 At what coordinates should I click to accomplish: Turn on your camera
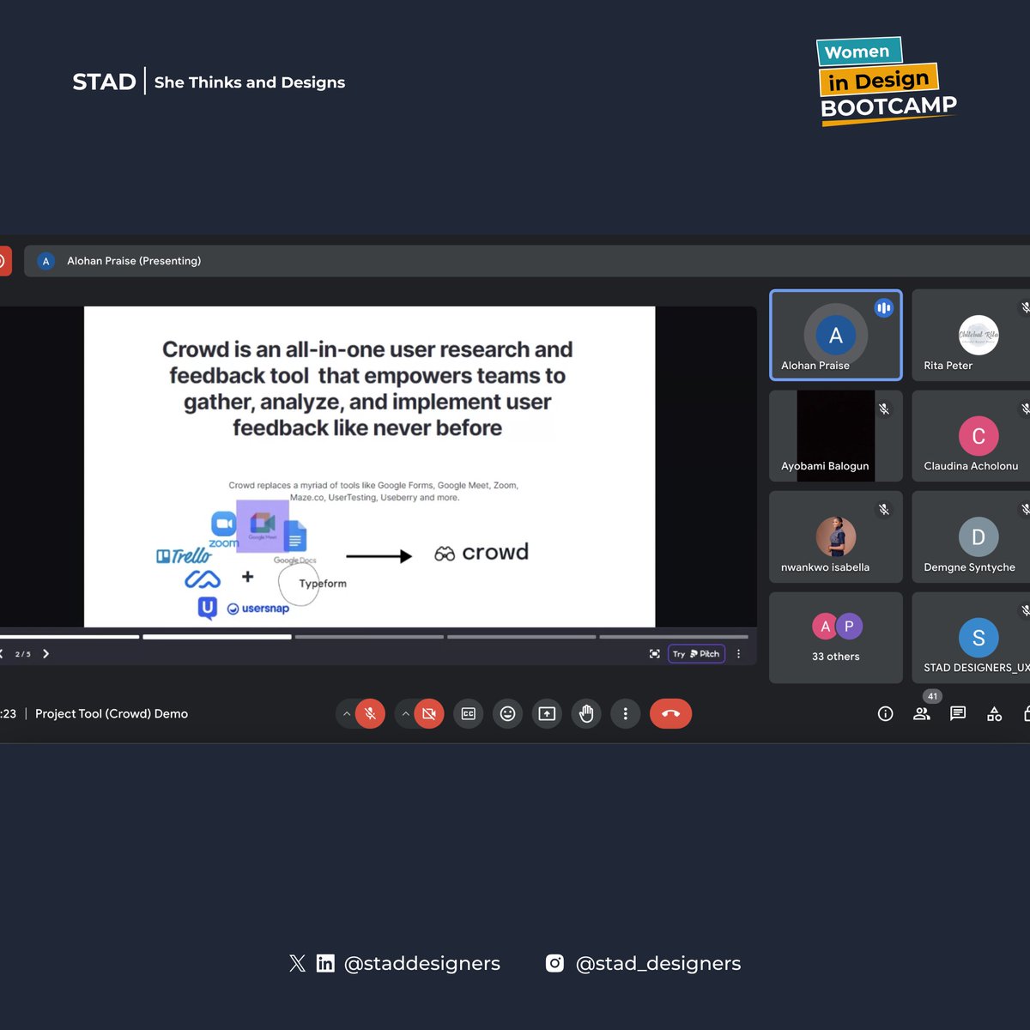tap(428, 713)
